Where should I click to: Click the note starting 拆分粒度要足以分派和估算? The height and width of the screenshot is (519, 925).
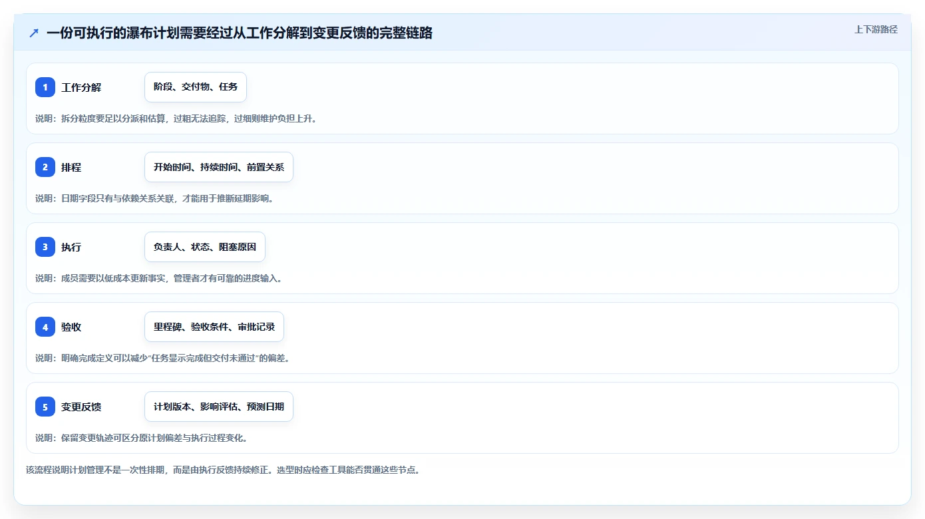176,118
